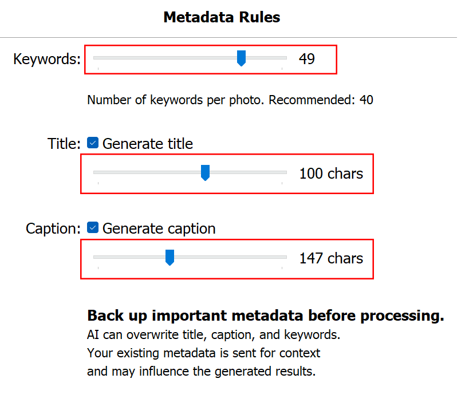469x414 pixels.
Task: Click the recommended keywords hint text
Action: (x=230, y=100)
